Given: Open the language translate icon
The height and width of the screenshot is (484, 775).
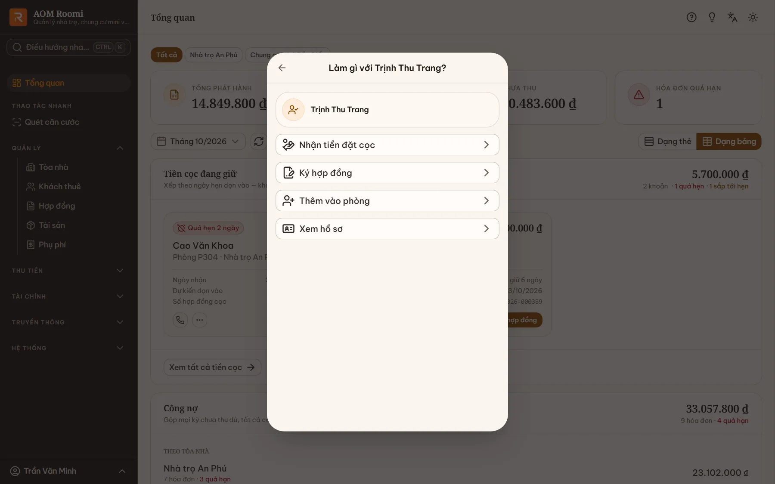Looking at the screenshot, I should coord(732,17).
